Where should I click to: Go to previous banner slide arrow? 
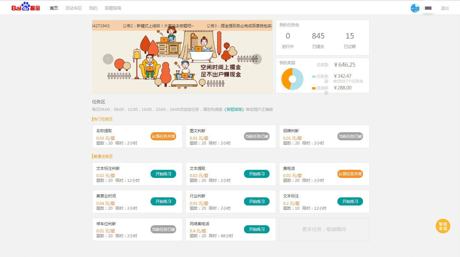click(108, 59)
